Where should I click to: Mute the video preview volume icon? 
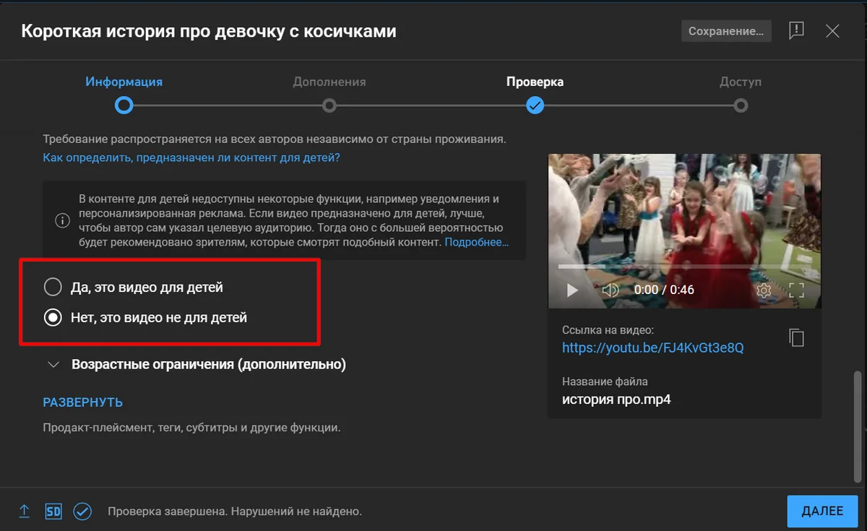[611, 290]
